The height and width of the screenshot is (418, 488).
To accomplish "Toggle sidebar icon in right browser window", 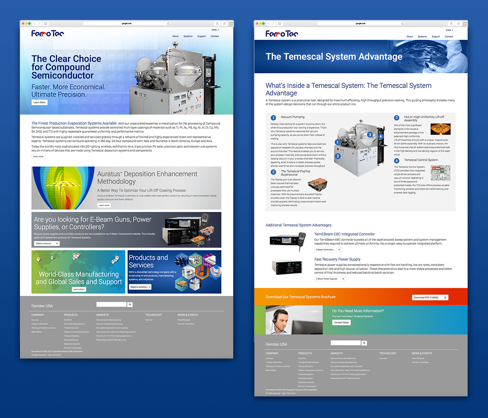I will [280, 24].
